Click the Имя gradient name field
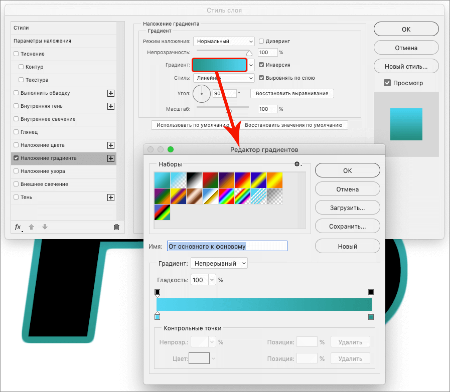This screenshot has height=392, width=450. coord(227,246)
